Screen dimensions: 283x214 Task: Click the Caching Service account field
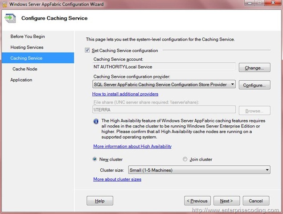pyautogui.click(x=164, y=67)
